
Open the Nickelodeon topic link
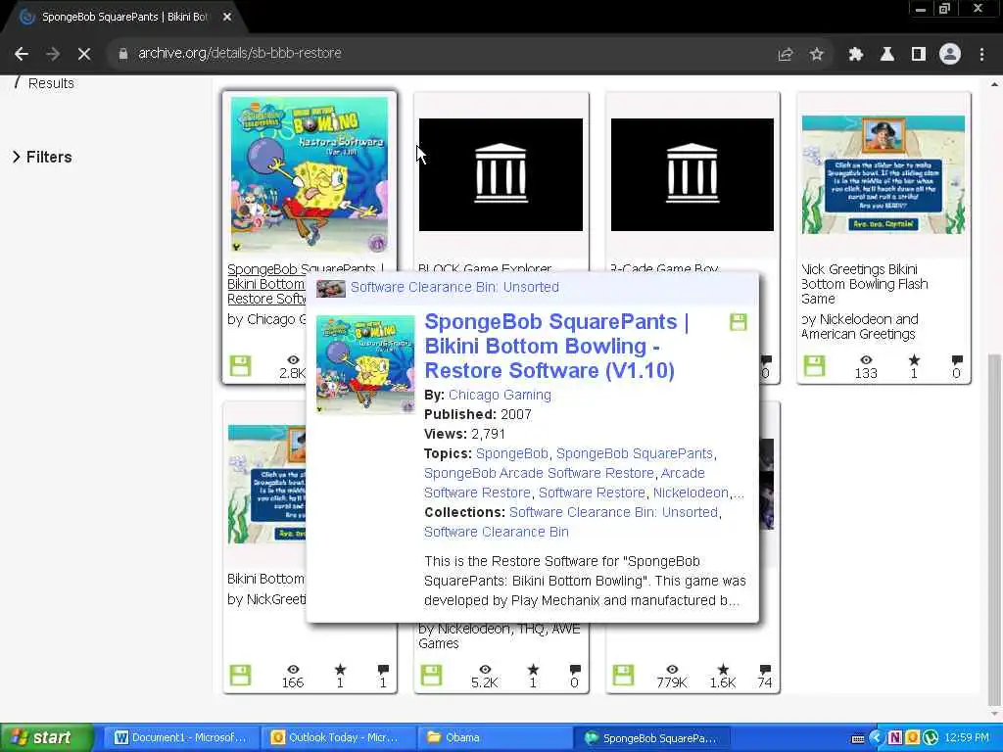[691, 493]
